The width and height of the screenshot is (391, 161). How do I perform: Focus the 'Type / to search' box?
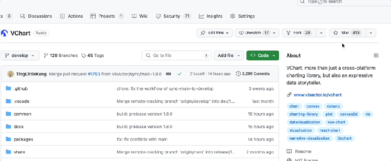click(x=344, y=2)
